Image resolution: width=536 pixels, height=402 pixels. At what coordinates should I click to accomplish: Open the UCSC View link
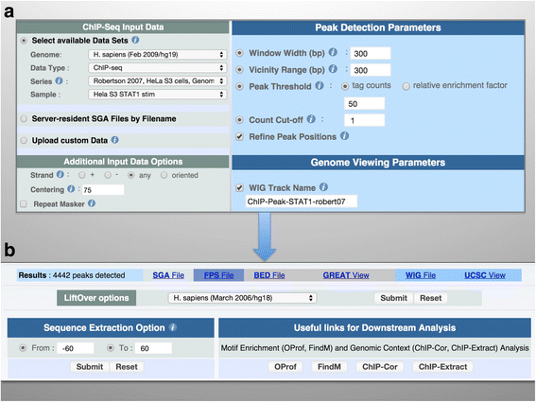point(485,275)
